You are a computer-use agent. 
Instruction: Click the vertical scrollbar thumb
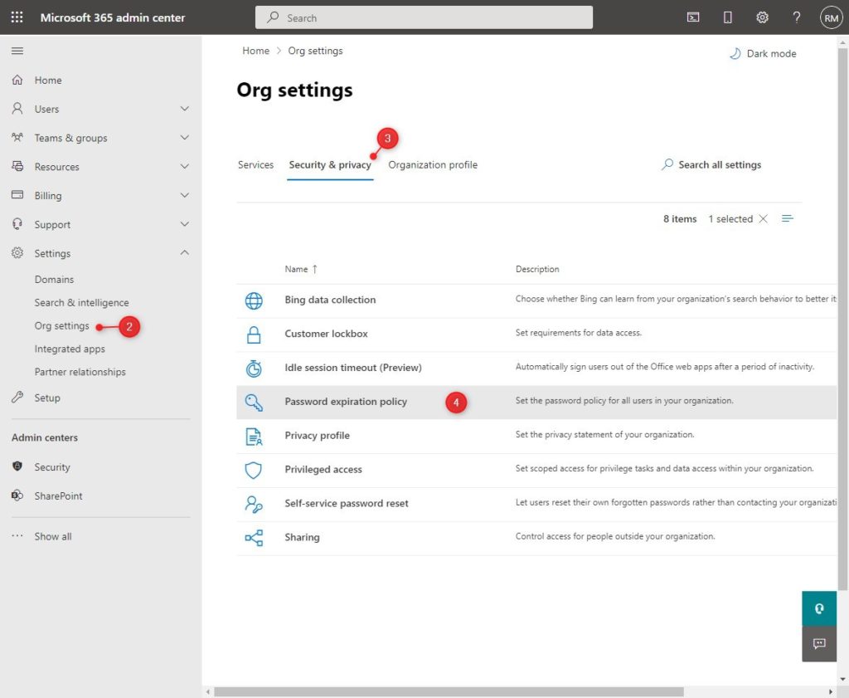pyautogui.click(x=842, y=319)
